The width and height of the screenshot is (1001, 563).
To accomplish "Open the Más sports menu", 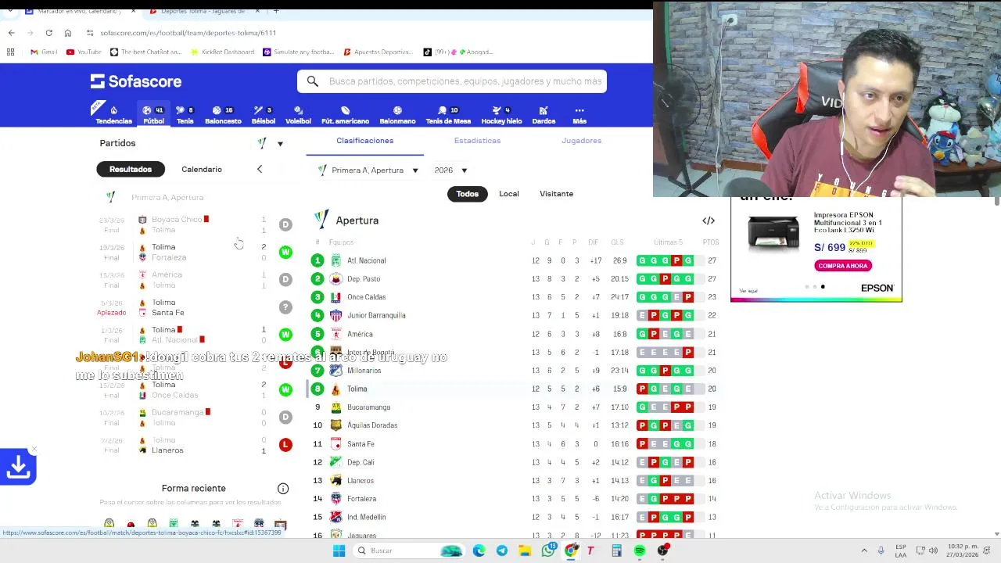I will [579, 115].
